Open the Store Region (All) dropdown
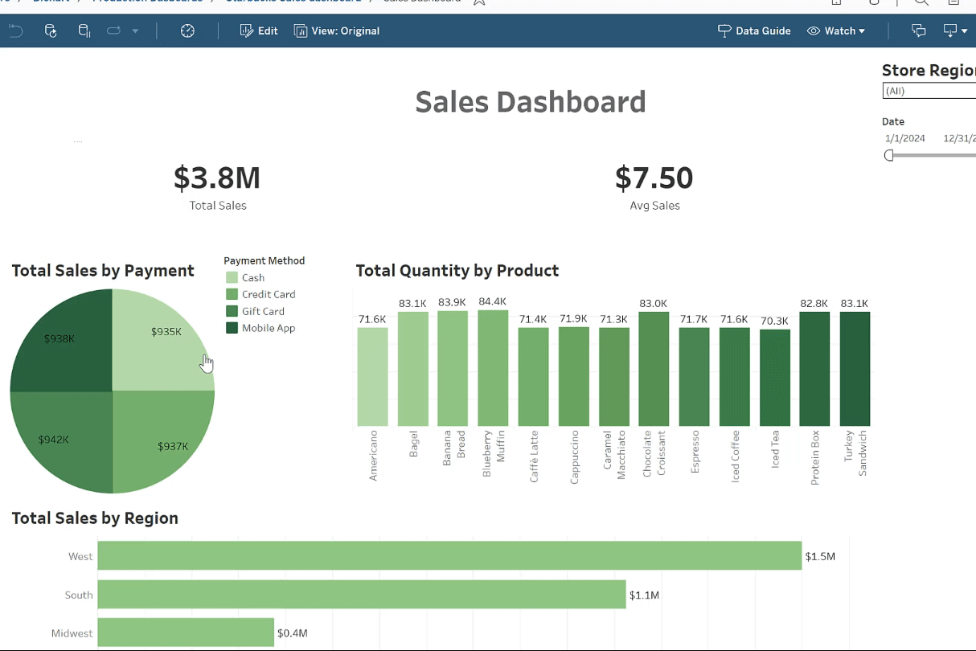This screenshot has width=976, height=651. point(929,91)
